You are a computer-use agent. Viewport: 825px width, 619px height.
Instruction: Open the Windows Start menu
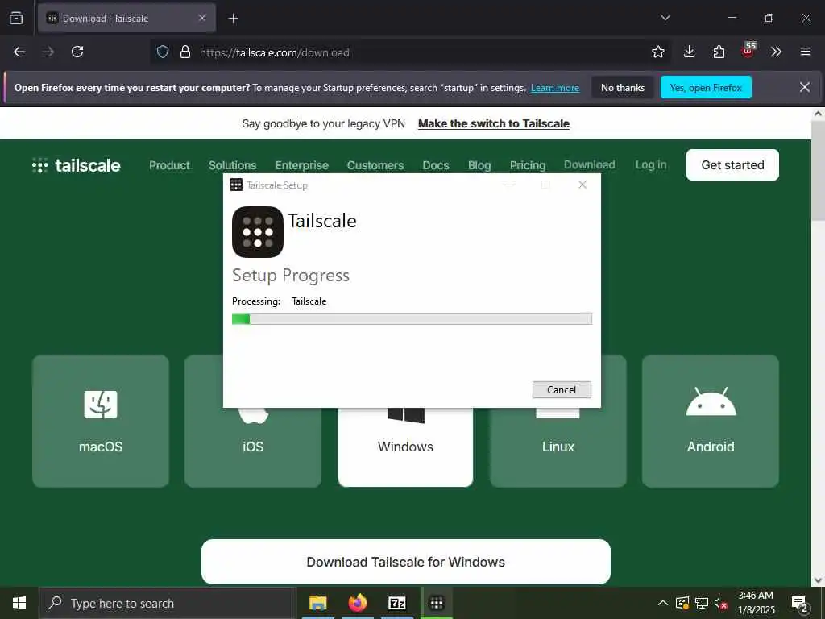[x=19, y=603]
